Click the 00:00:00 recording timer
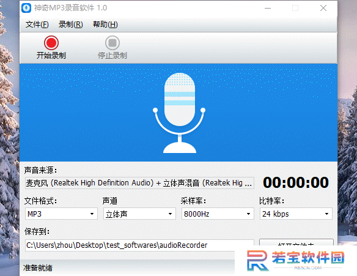Image resolution: width=357 pixels, height=276 pixels. pyautogui.click(x=296, y=182)
